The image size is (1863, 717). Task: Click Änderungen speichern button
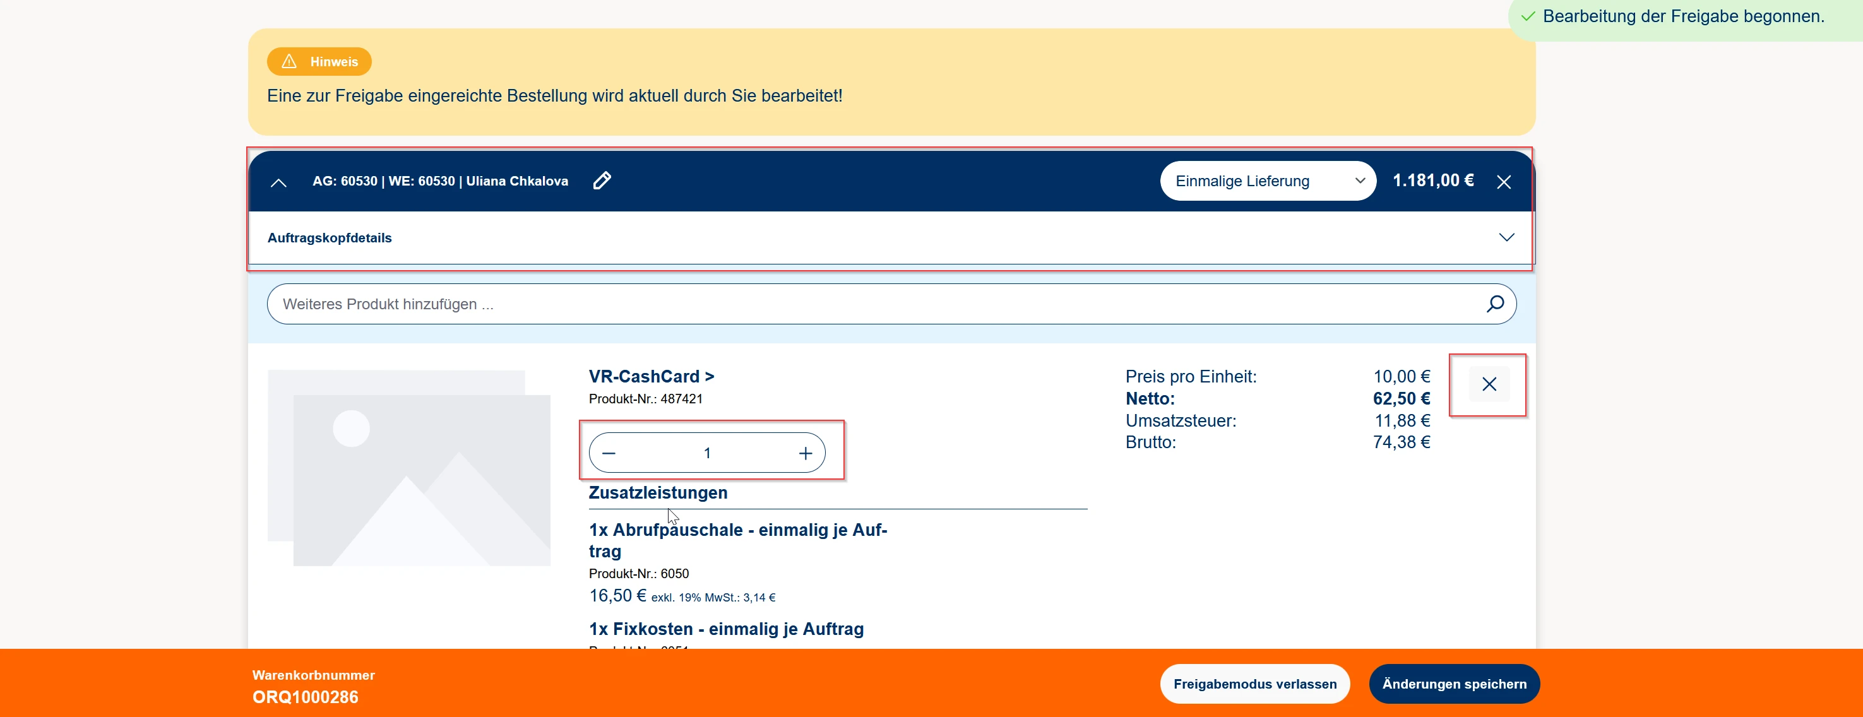point(1454,684)
